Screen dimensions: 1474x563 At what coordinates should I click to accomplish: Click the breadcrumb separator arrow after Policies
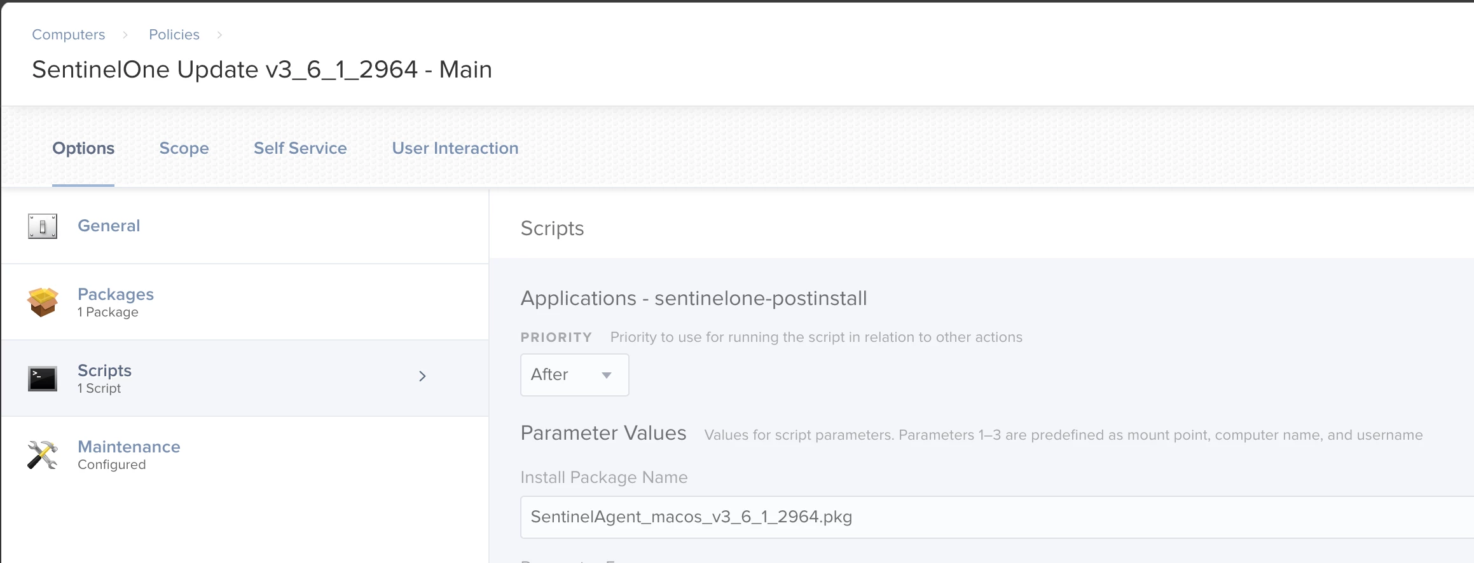point(219,35)
